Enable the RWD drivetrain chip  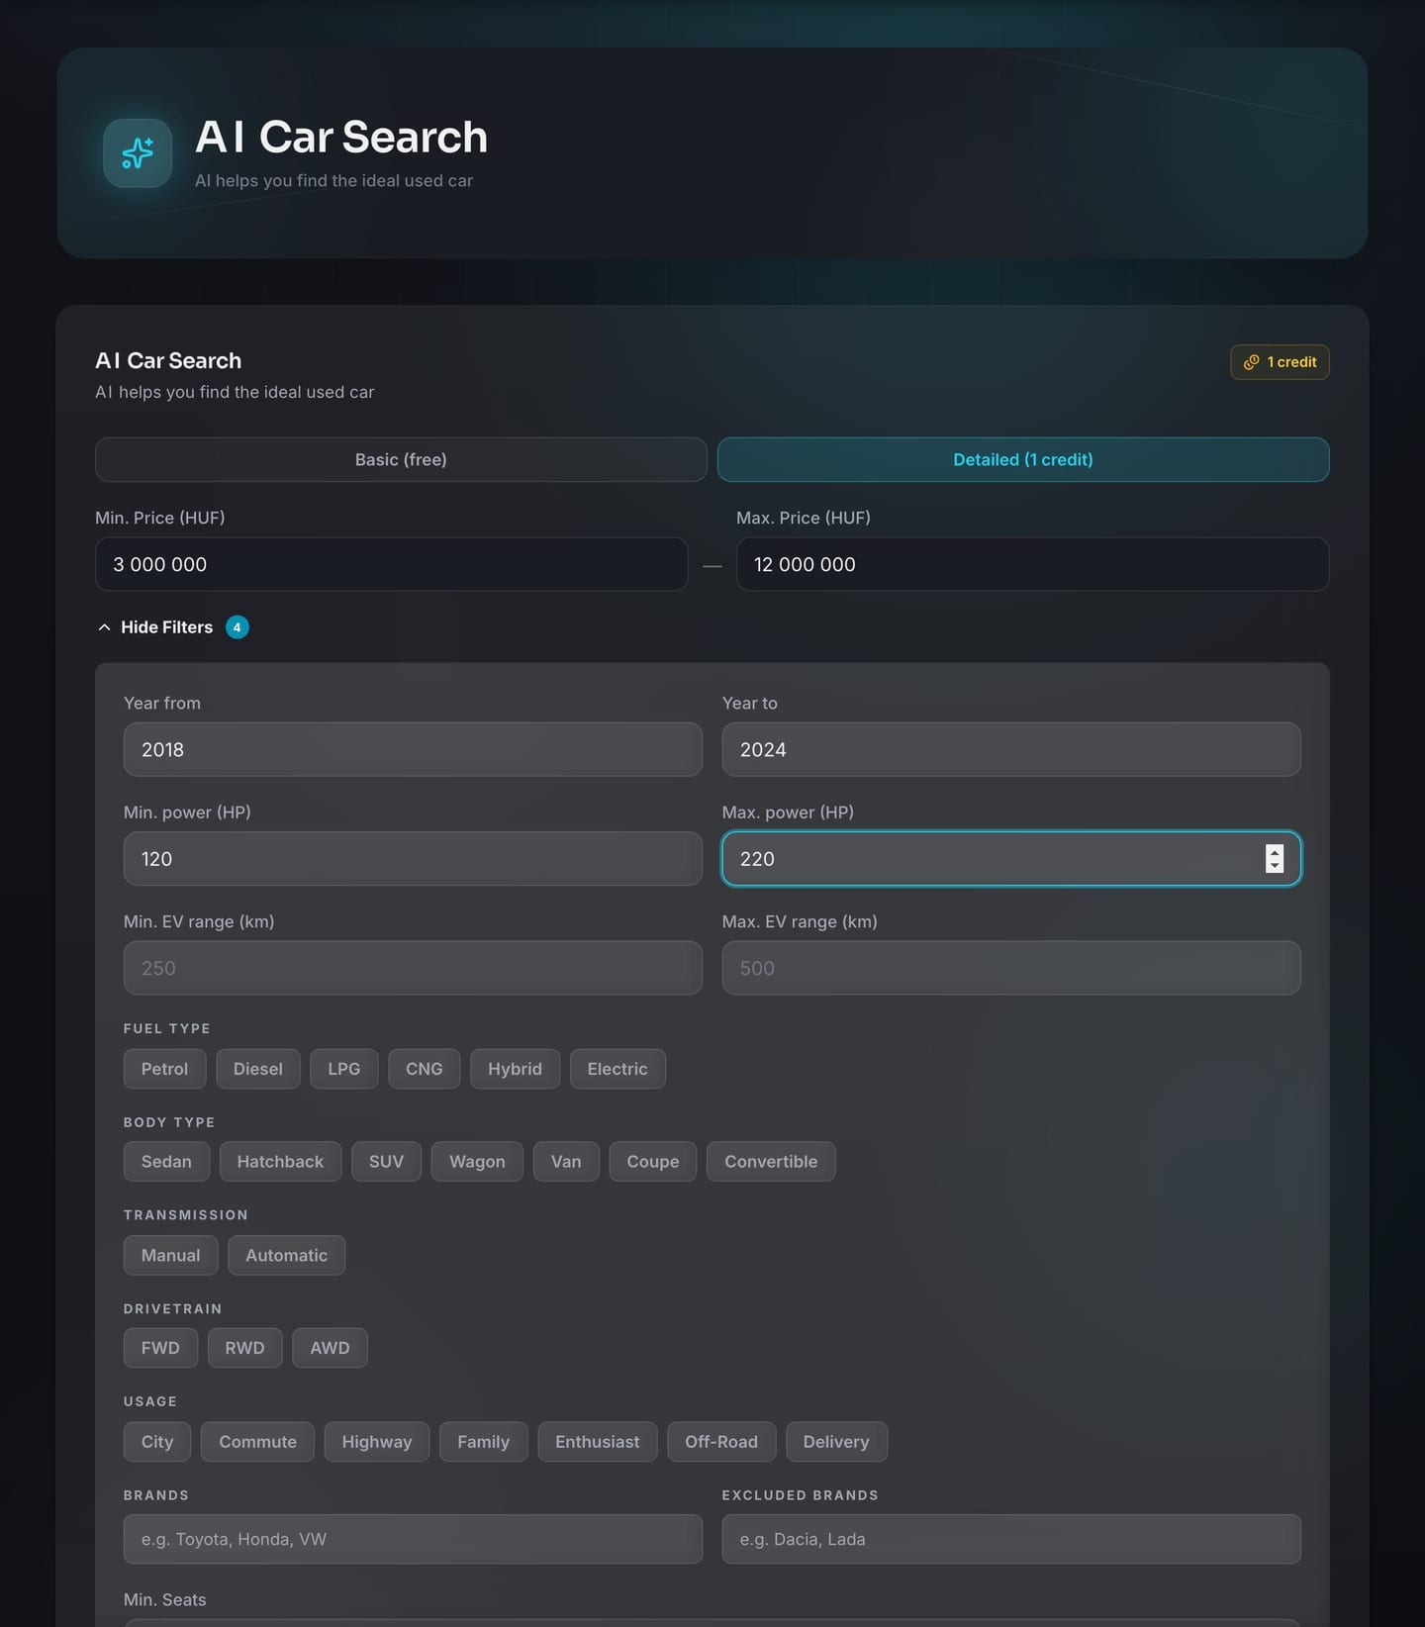click(244, 1348)
